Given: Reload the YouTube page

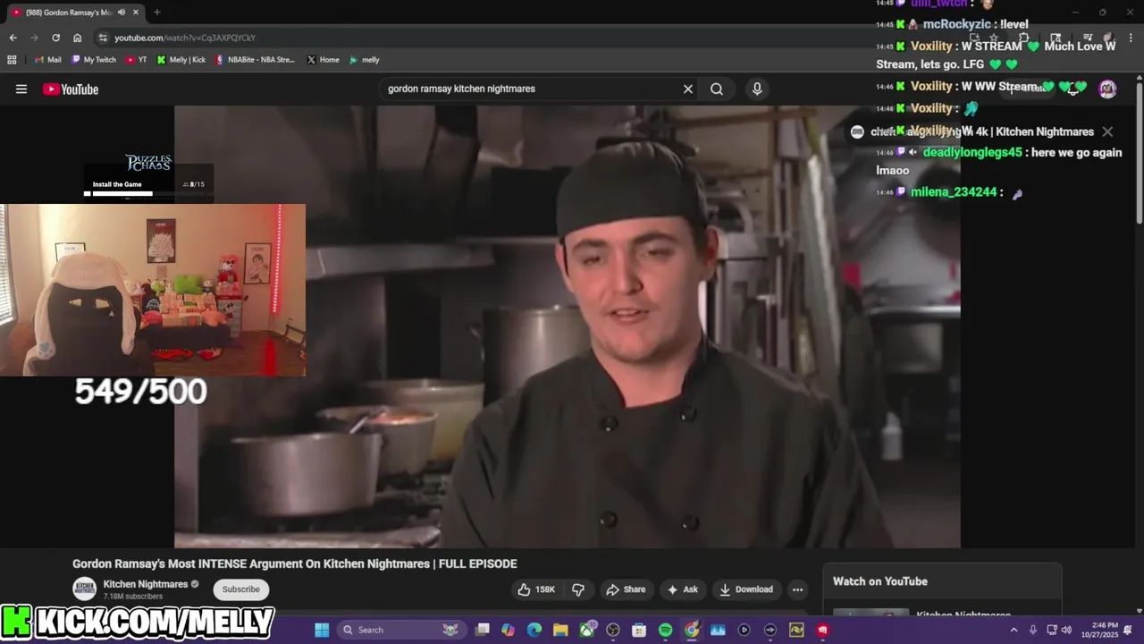Looking at the screenshot, I should [55, 38].
